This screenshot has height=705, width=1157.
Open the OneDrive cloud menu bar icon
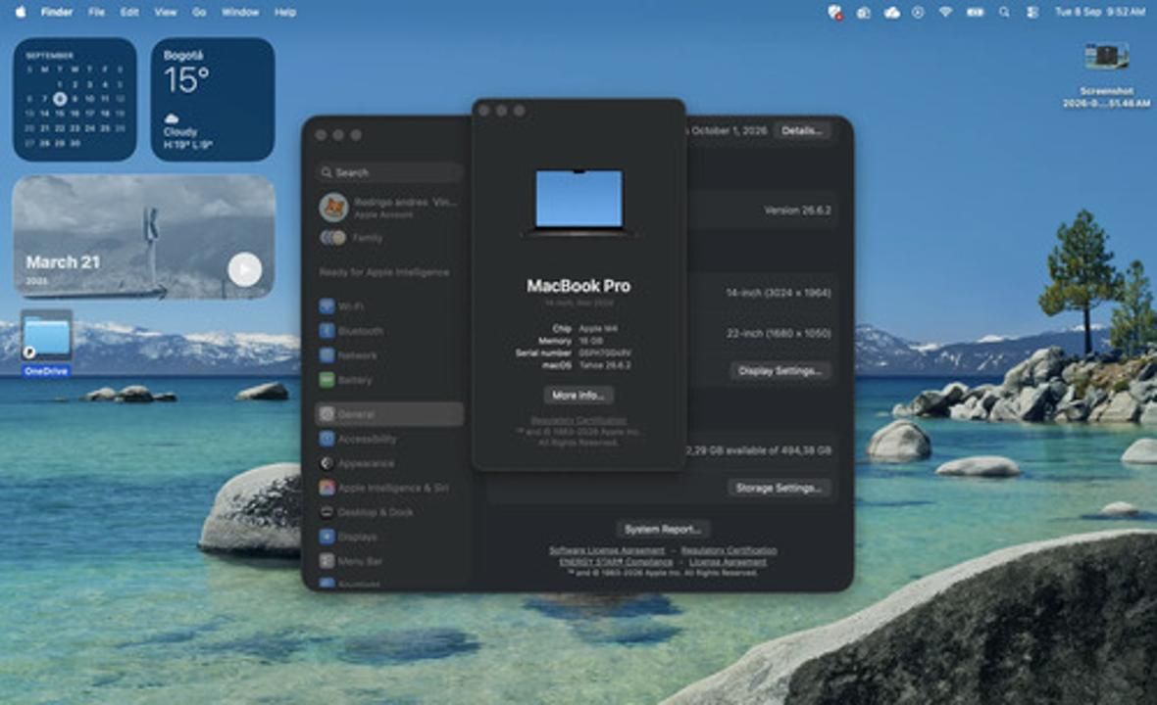point(891,13)
